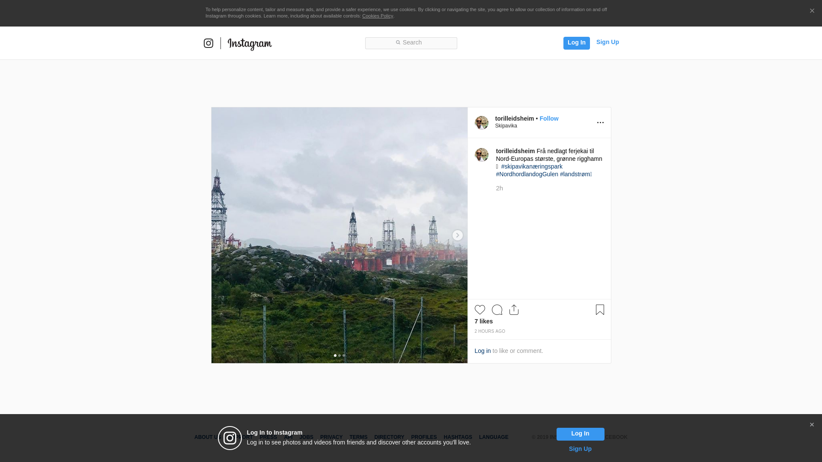Follow torilleidsheim

click(x=549, y=118)
